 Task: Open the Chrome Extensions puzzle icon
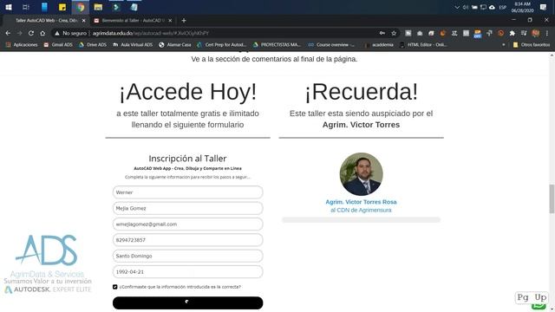pyautogui.click(x=513, y=33)
